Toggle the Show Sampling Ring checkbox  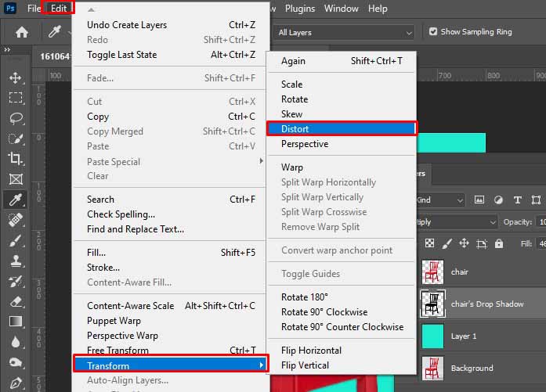(433, 32)
